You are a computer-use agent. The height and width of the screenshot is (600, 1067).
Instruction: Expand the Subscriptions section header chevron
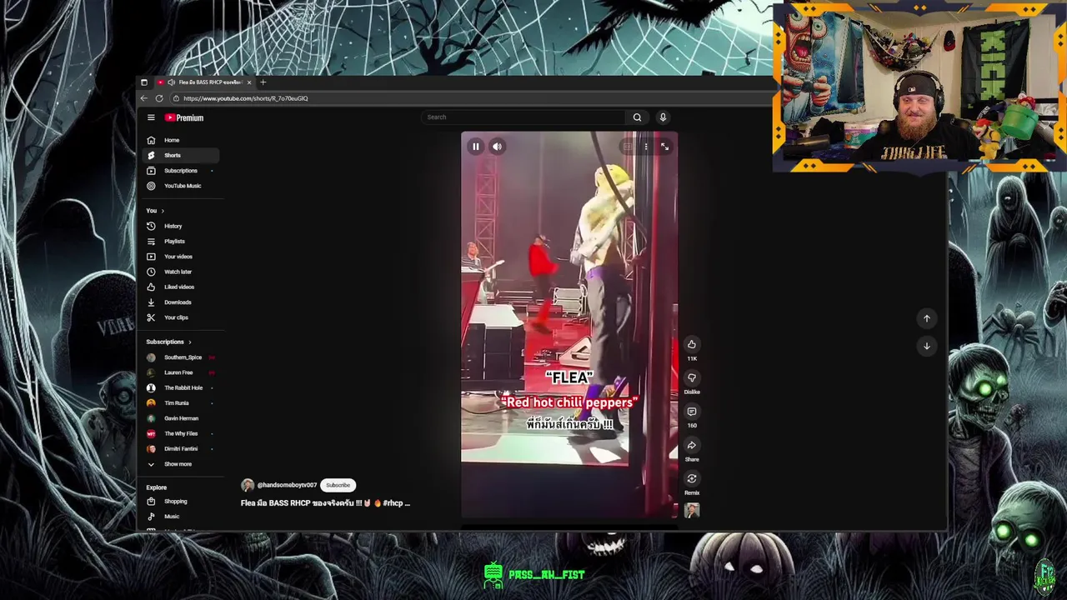pos(189,342)
